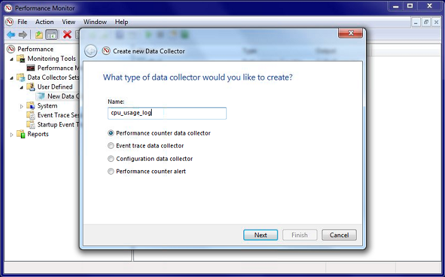This screenshot has width=445, height=277.
Task: Select Event Trace Sessions label in tree
Action: pos(58,115)
